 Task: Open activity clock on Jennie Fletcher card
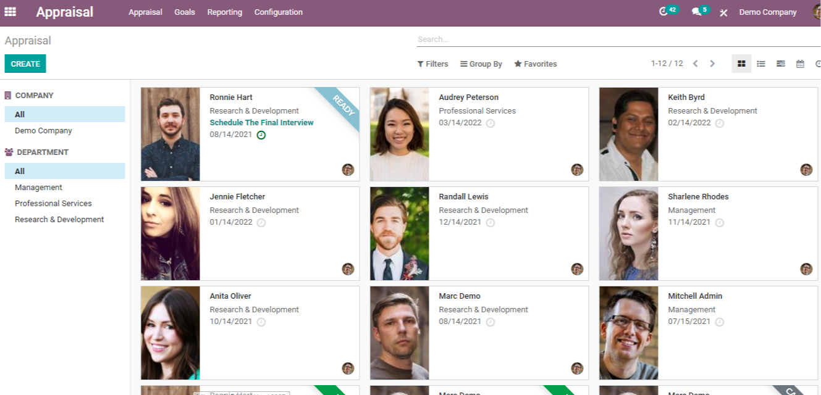coord(261,223)
